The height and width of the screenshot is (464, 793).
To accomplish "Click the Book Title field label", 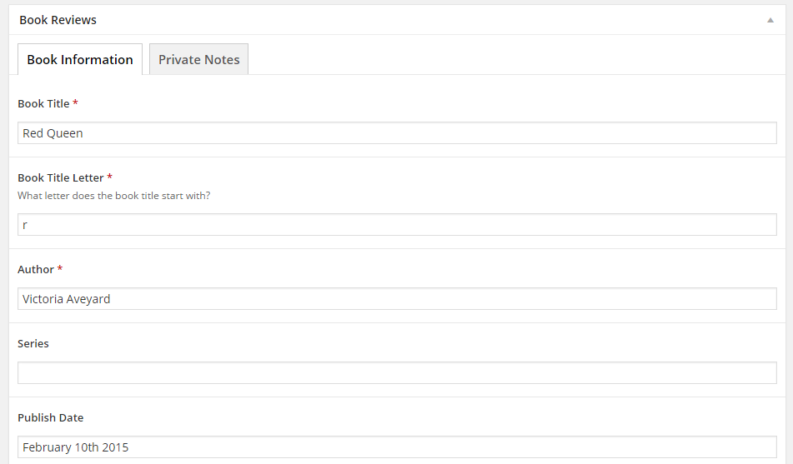I will [43, 104].
